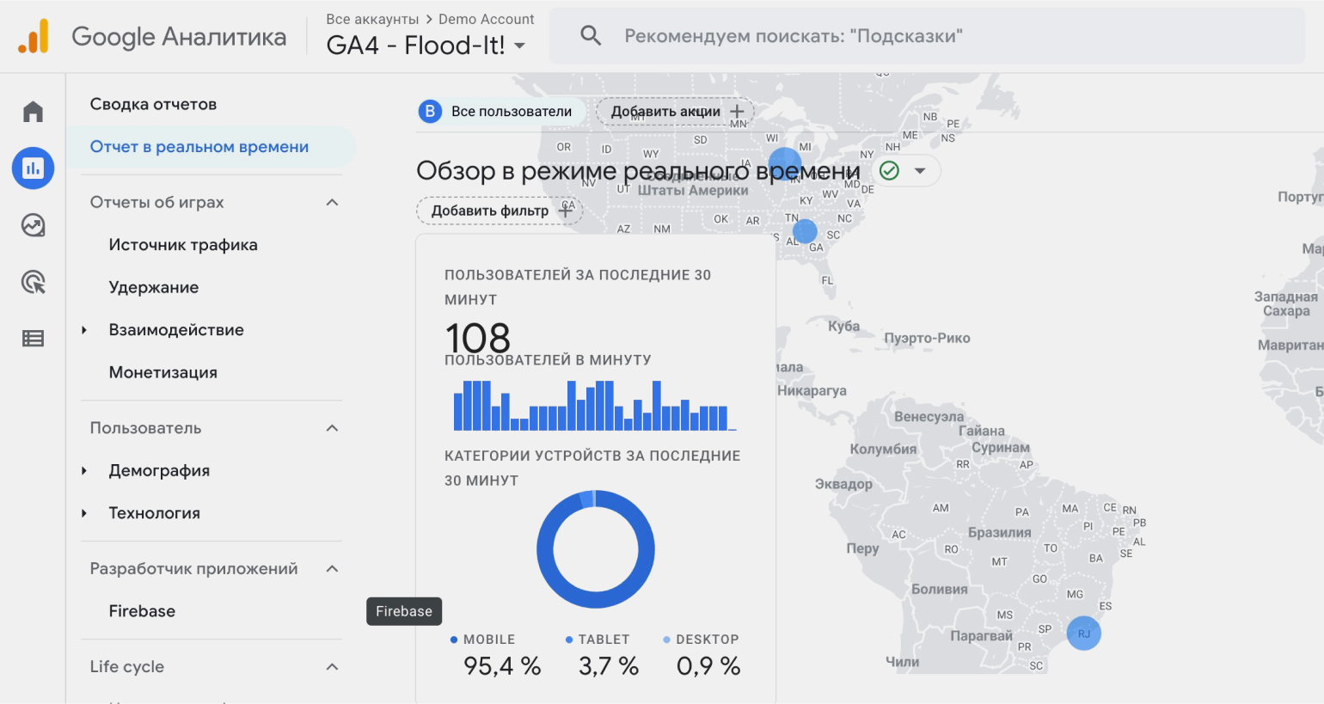Click the TABLET legend entry

pyautogui.click(x=598, y=640)
